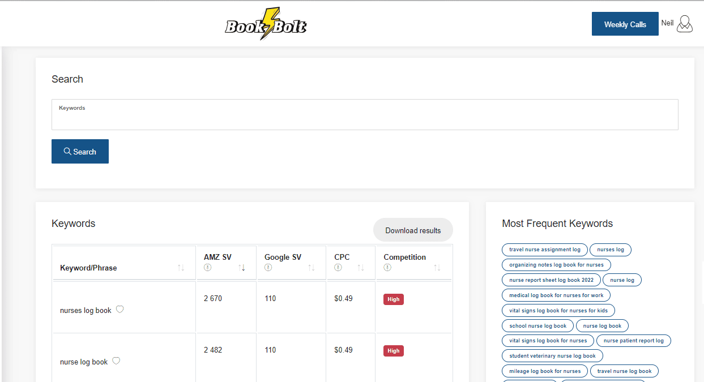
Task: Sort by CPC column arrows
Action: click(361, 268)
